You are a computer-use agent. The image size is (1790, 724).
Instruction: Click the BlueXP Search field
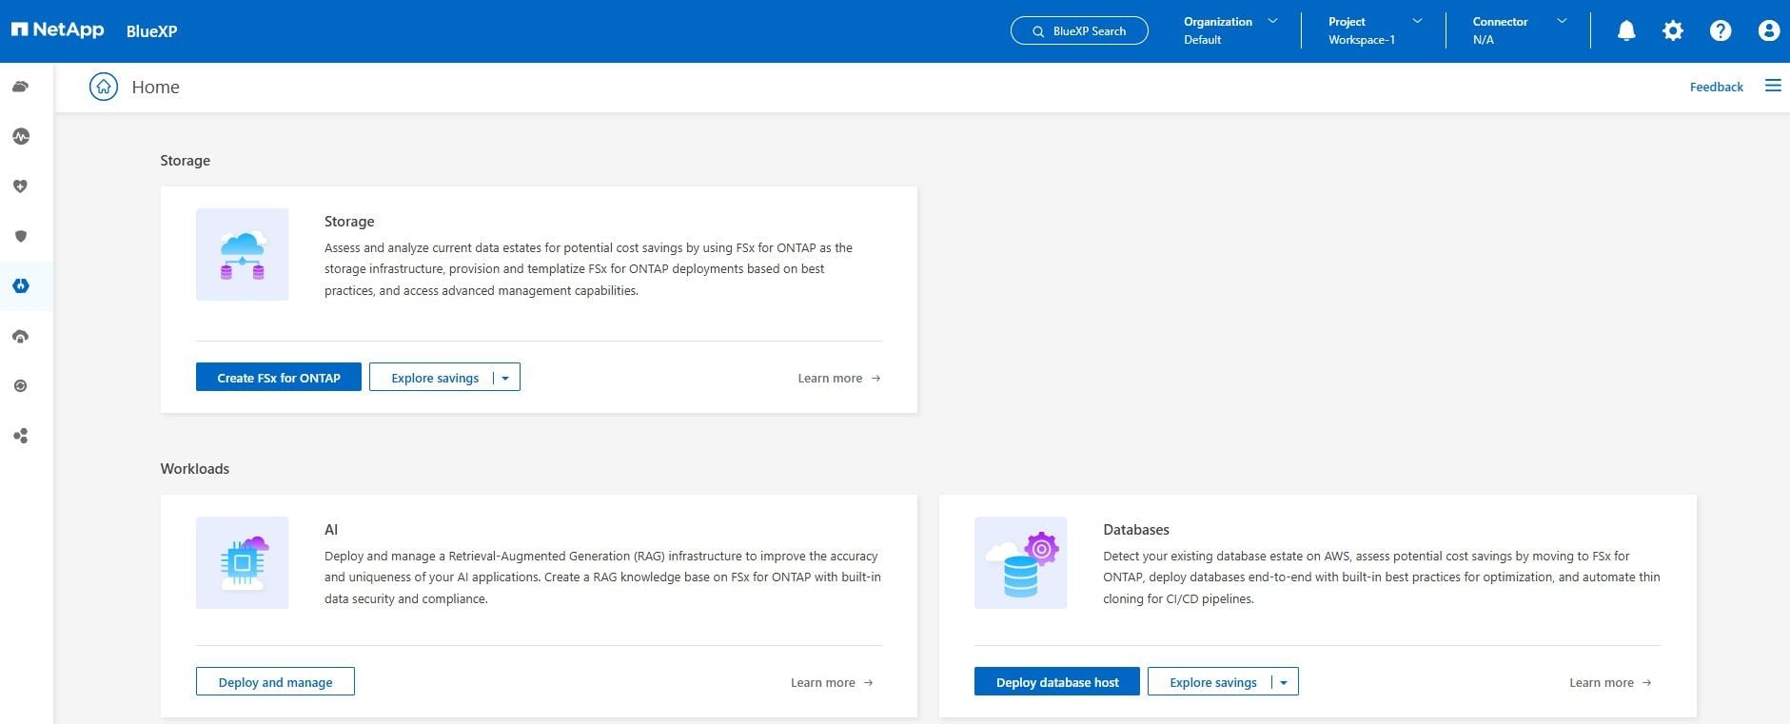(x=1079, y=31)
